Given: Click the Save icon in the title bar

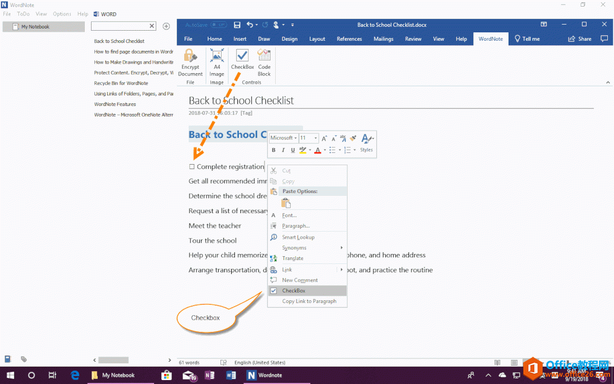Looking at the screenshot, I should pos(237,25).
